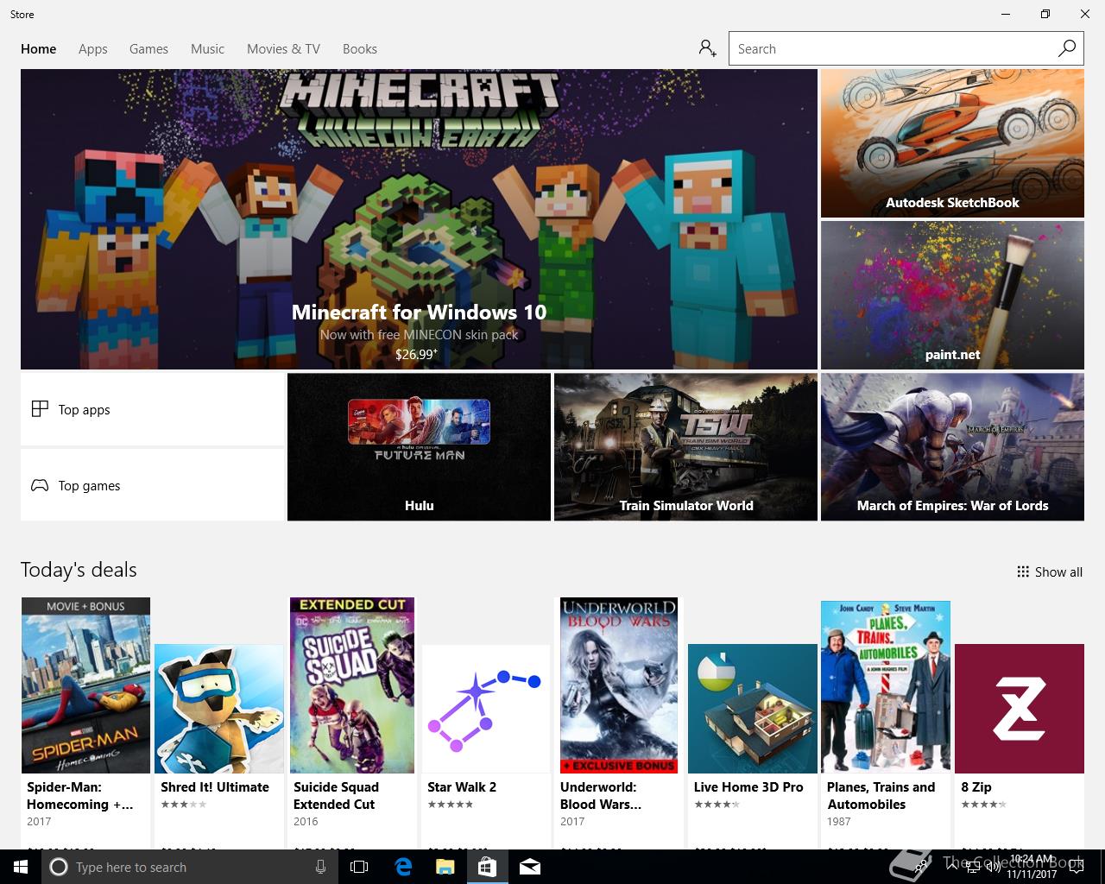Switch to the Apps tab
The width and height of the screenshot is (1105, 884).
(x=93, y=49)
